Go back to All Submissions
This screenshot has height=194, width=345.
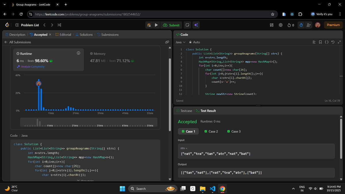tap(18, 42)
